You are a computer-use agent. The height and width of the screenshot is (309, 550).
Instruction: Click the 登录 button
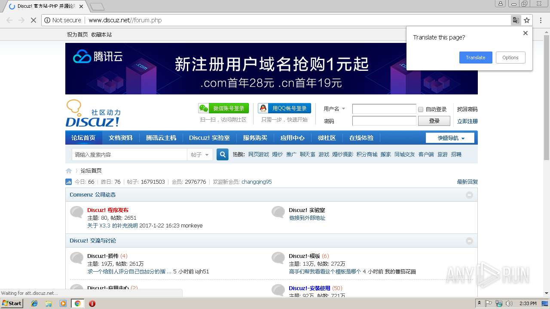click(434, 121)
